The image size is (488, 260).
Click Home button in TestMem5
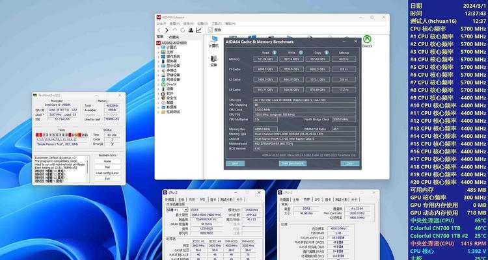coord(107,161)
